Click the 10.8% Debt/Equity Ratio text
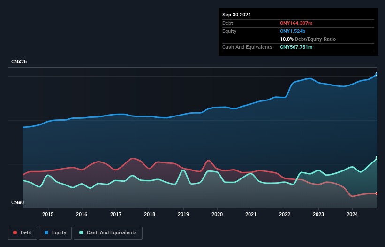 (308, 39)
